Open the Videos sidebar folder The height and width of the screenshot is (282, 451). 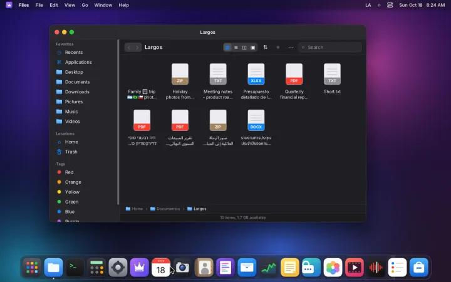click(84, 122)
